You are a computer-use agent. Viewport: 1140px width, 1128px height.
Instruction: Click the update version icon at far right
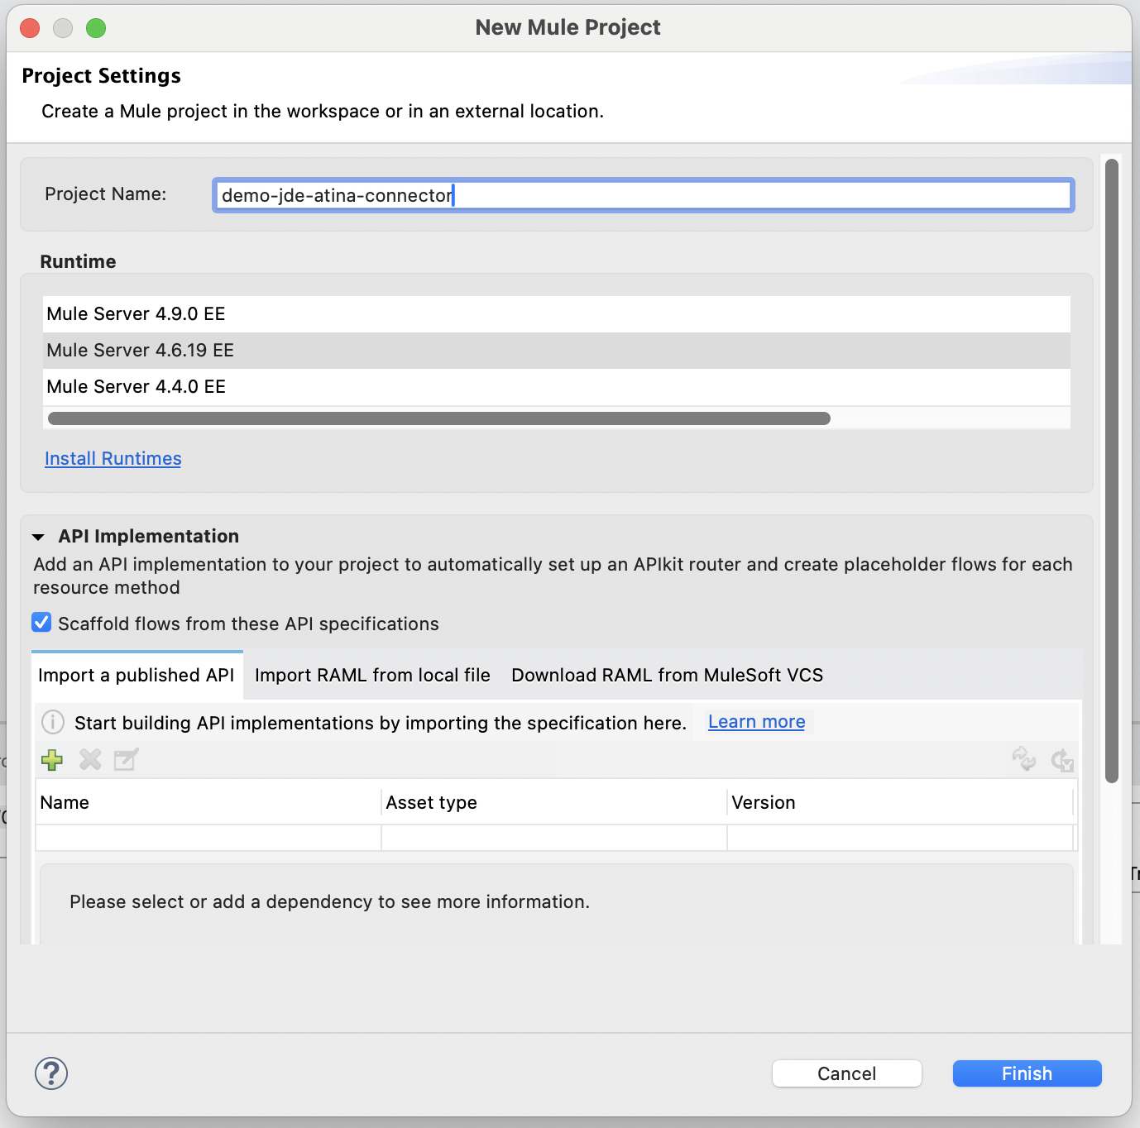point(1062,760)
